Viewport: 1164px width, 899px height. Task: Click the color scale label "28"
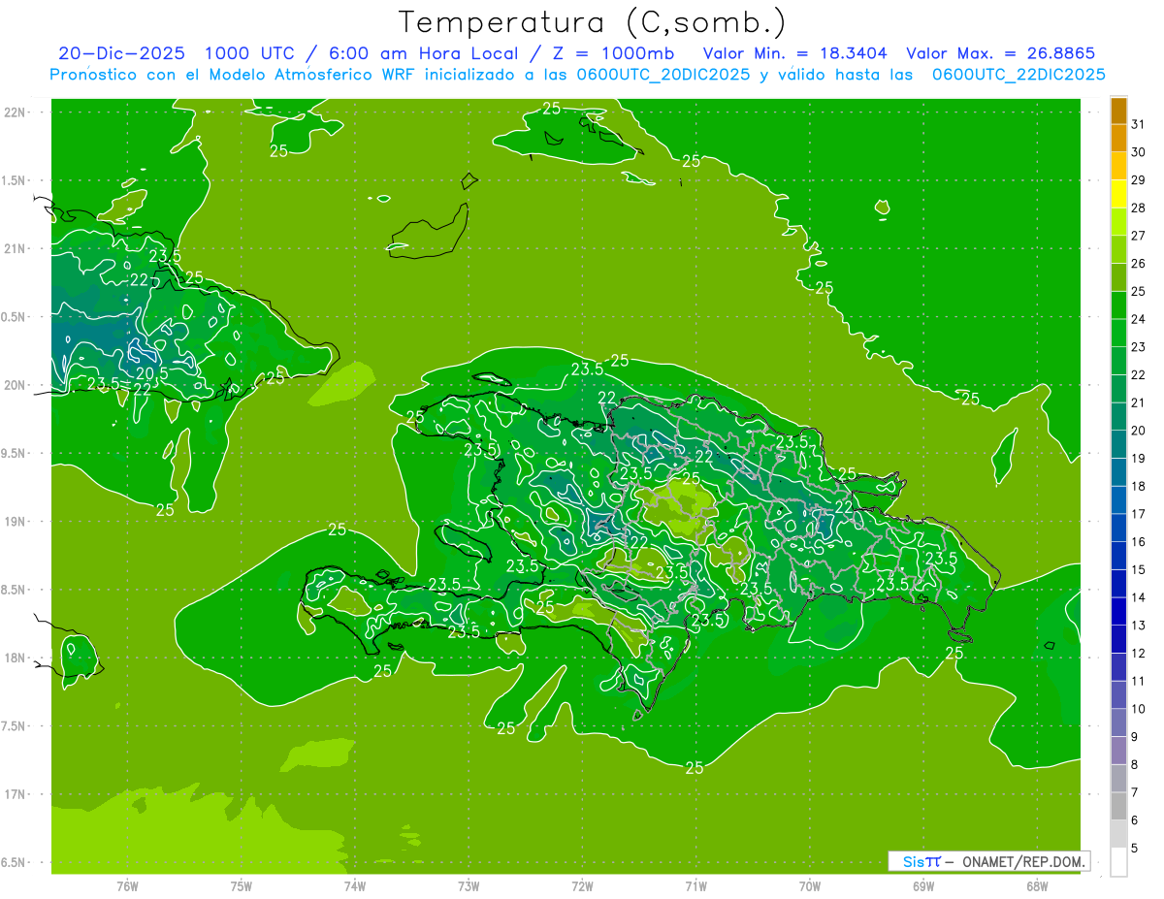tap(1139, 208)
